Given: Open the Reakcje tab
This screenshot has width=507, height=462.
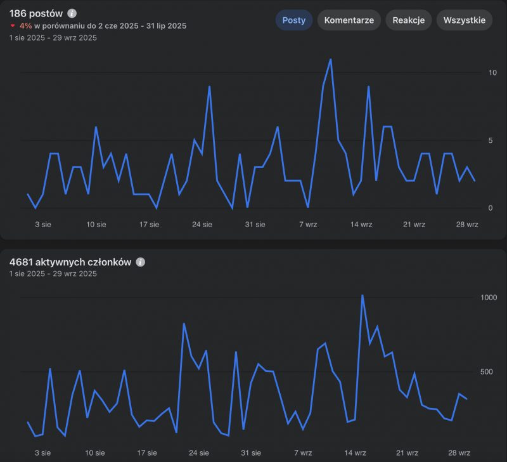Looking at the screenshot, I should coord(408,20).
